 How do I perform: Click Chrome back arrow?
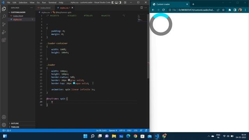pos(153,10)
